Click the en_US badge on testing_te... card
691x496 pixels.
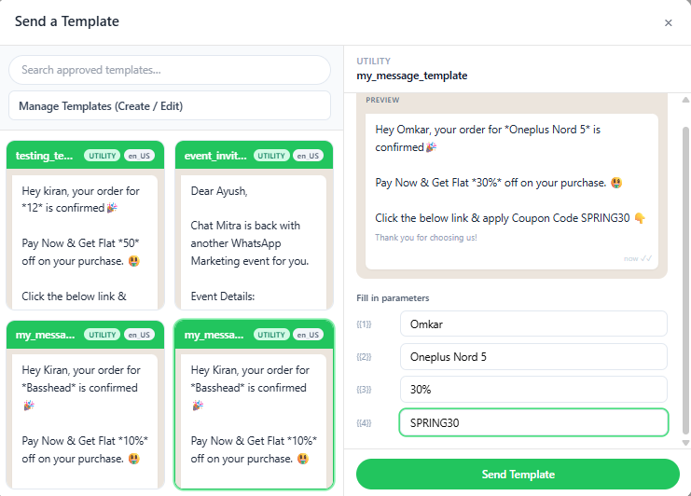(x=139, y=156)
